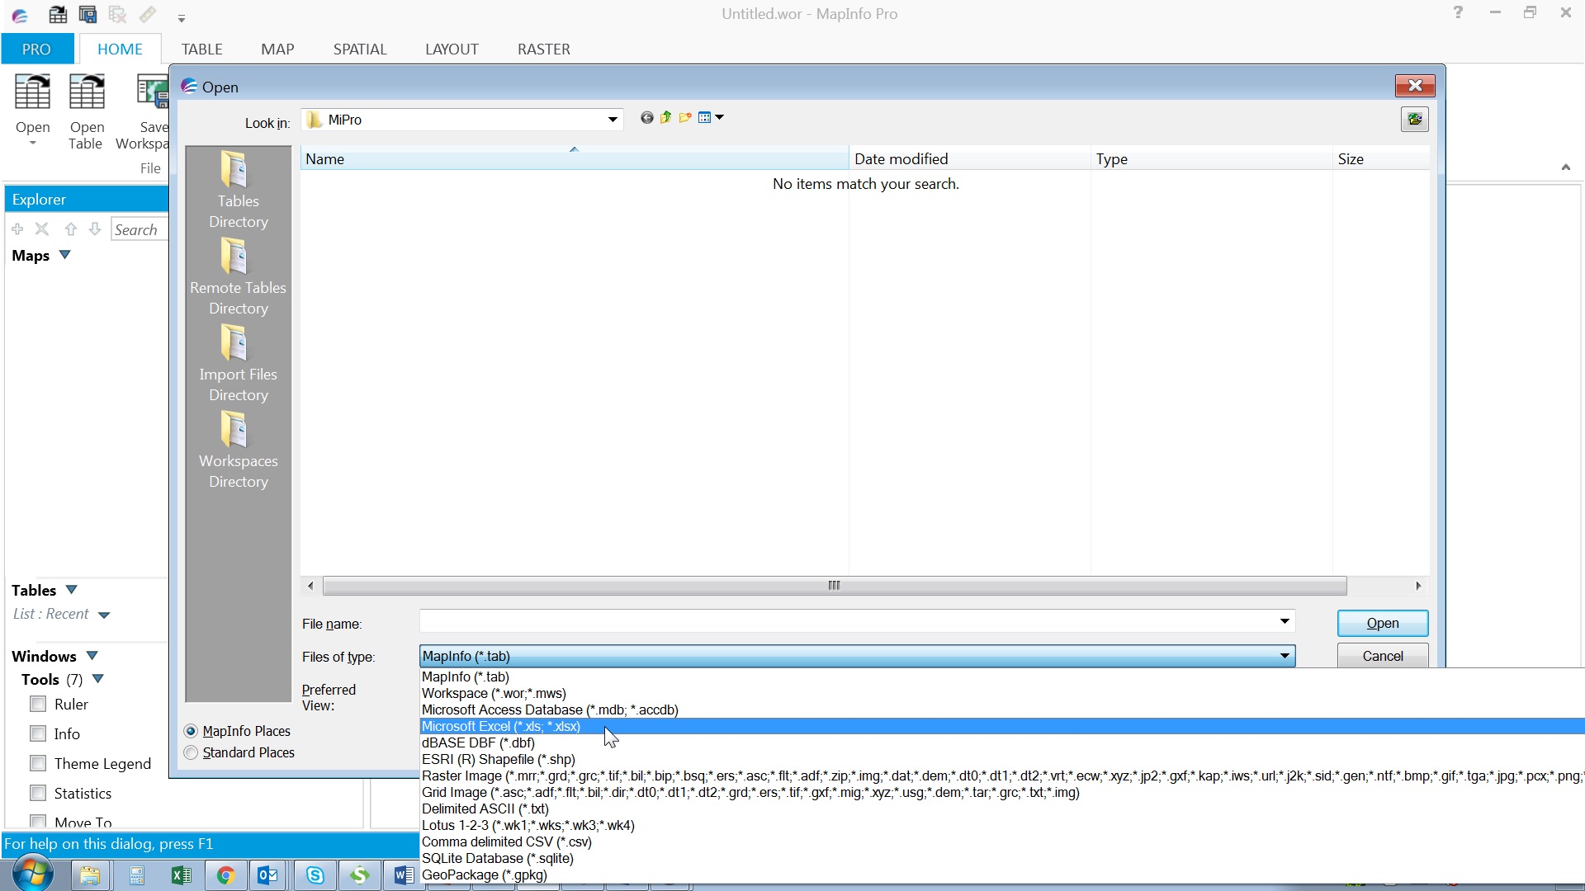Image resolution: width=1585 pixels, height=891 pixels.
Task: Open the Import Files Directory shortcut
Action: [x=238, y=361]
